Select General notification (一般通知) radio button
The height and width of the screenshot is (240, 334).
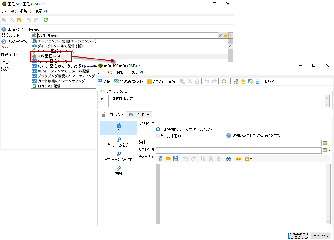tap(158, 129)
